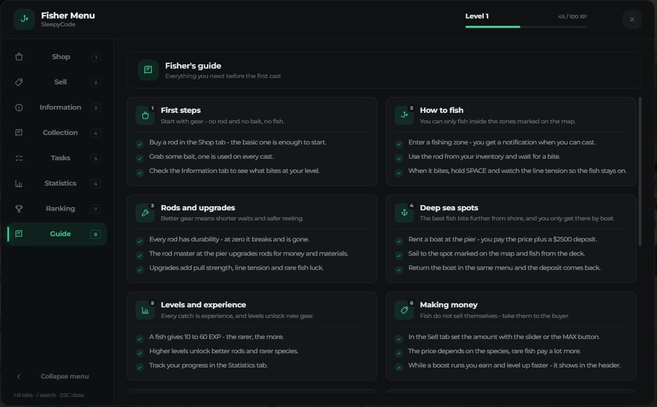
Task: Click the checkmark beside 'Buy a rod in the Shop tab'
Action: pyautogui.click(x=140, y=144)
